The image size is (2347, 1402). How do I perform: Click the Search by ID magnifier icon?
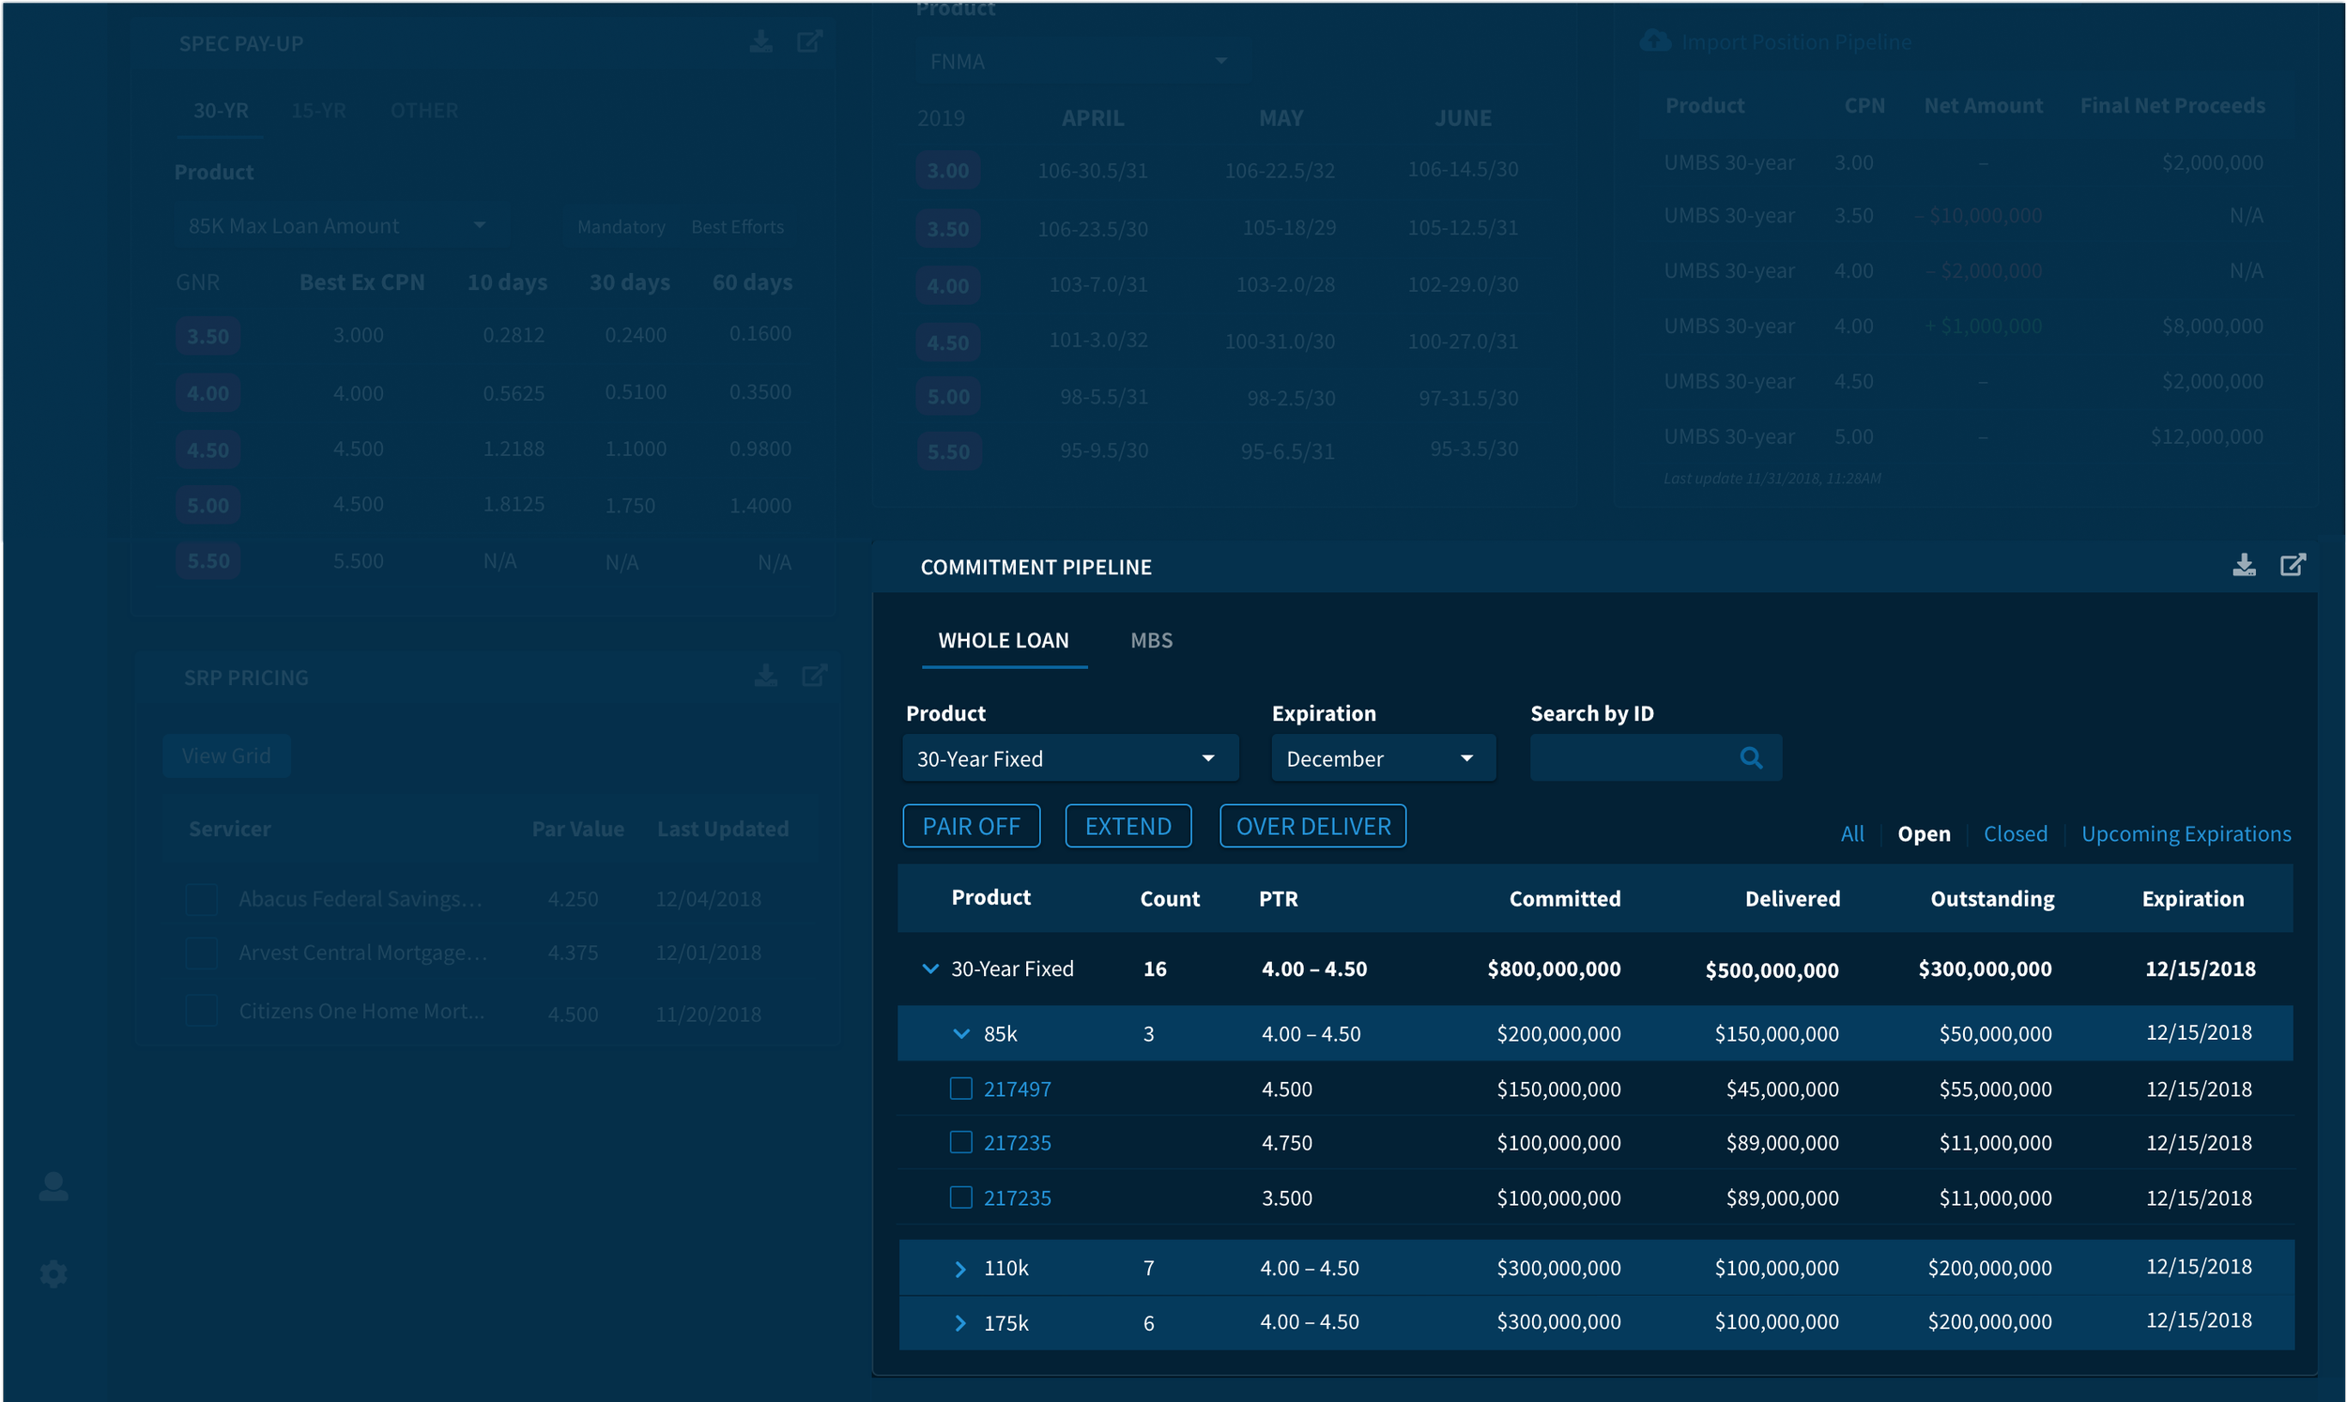tap(1751, 757)
